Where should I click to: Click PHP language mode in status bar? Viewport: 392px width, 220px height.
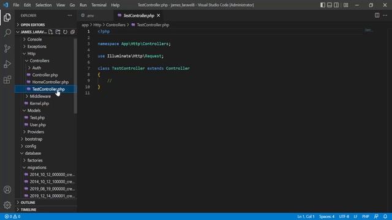coord(366,216)
